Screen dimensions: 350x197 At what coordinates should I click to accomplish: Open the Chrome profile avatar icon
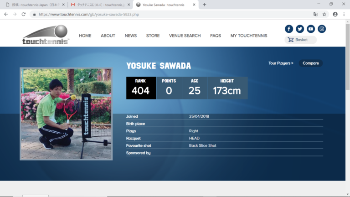(x=335, y=14)
